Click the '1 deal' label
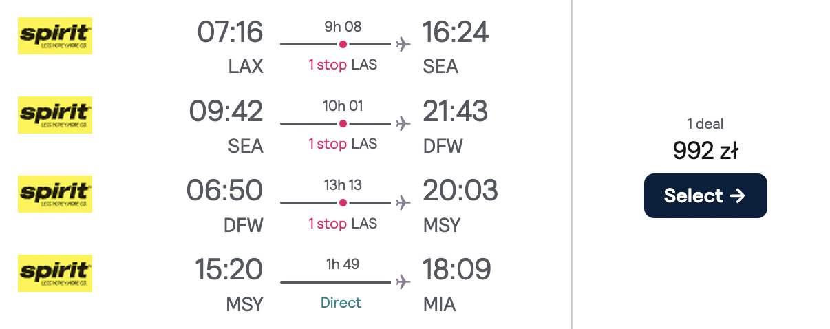830x329 pixels. (x=705, y=124)
